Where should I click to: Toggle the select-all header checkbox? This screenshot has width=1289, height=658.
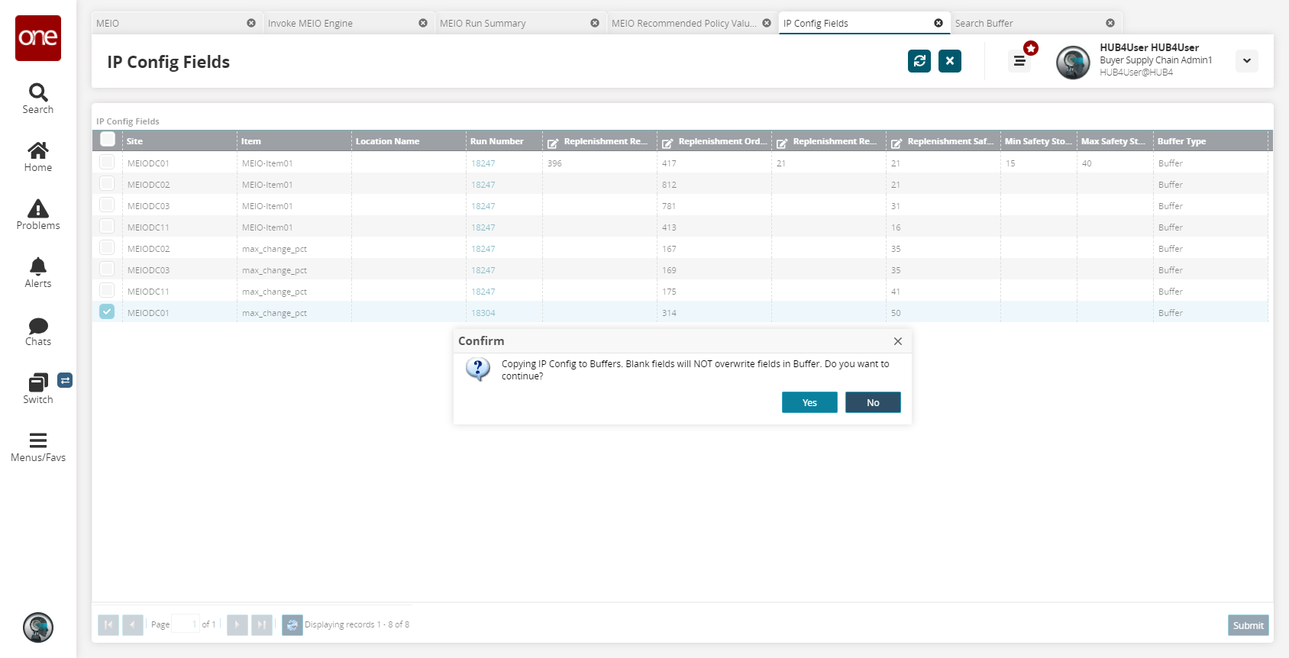tap(108, 140)
